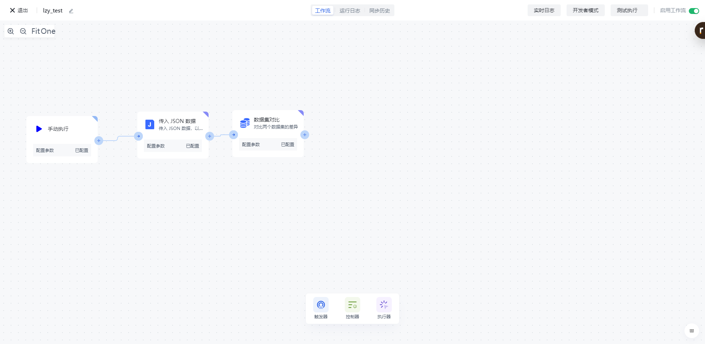Exit the editor via 退出
This screenshot has height=344, width=705.
click(x=19, y=10)
